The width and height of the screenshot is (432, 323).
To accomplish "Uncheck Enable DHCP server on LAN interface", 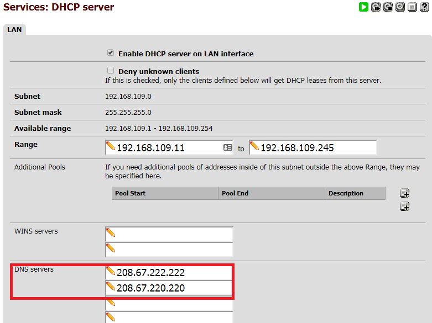I will point(111,54).
